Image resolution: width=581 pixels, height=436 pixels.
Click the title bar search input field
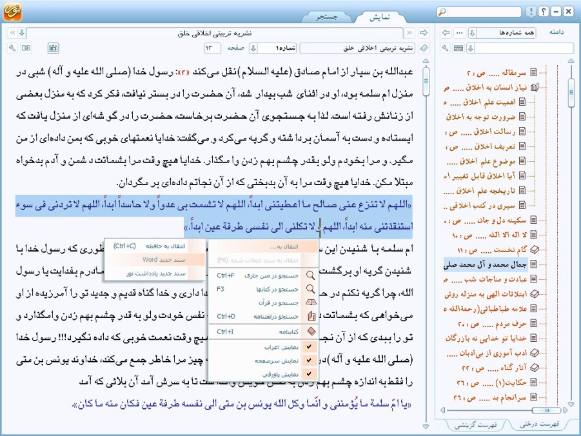(x=485, y=12)
